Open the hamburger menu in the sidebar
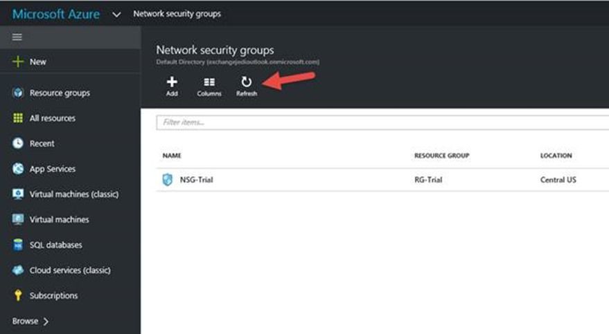The height and width of the screenshot is (334, 609). coord(17,37)
